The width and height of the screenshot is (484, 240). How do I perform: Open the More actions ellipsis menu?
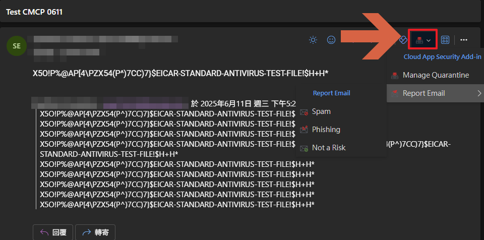(464, 40)
